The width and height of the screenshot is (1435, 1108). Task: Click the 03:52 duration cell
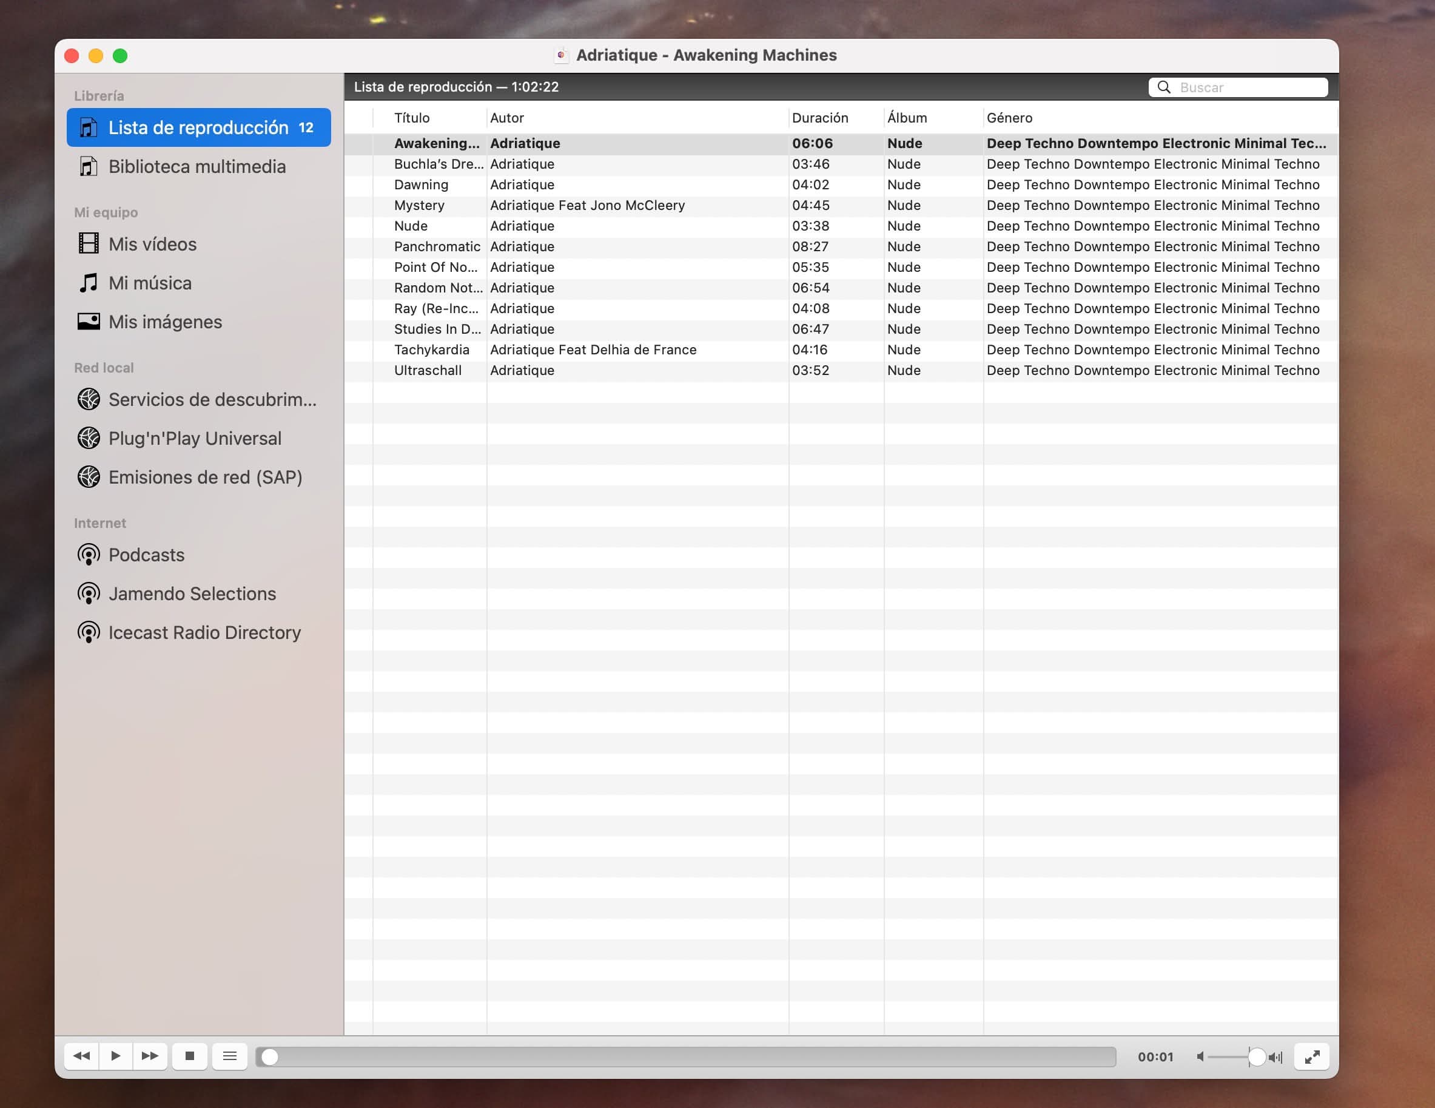click(810, 371)
